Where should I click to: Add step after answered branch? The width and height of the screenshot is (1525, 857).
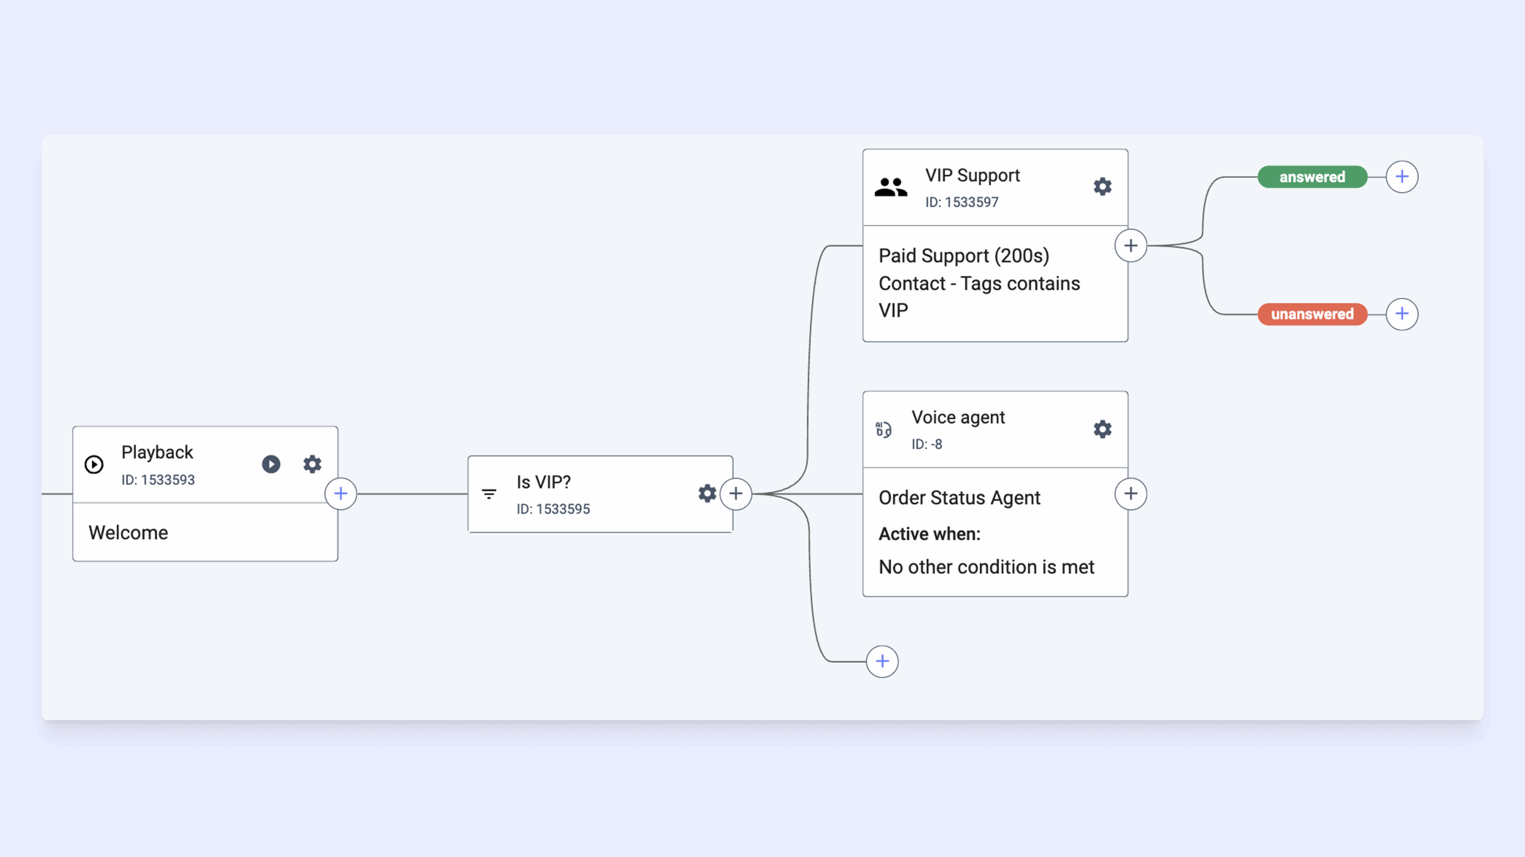(1402, 177)
